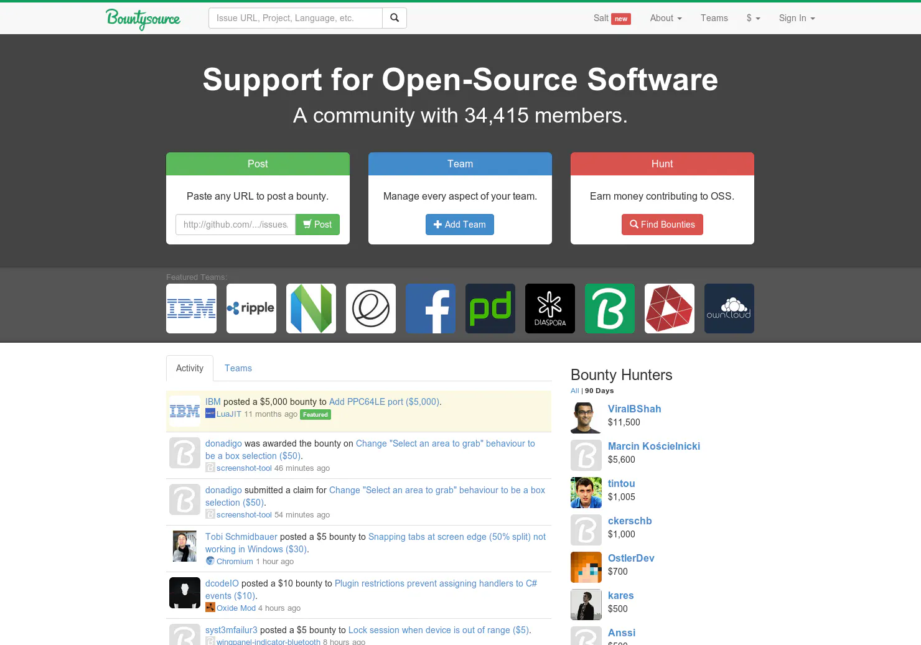The height and width of the screenshot is (645, 921).
Task: Click the green Post bounty button
Action: click(317, 225)
